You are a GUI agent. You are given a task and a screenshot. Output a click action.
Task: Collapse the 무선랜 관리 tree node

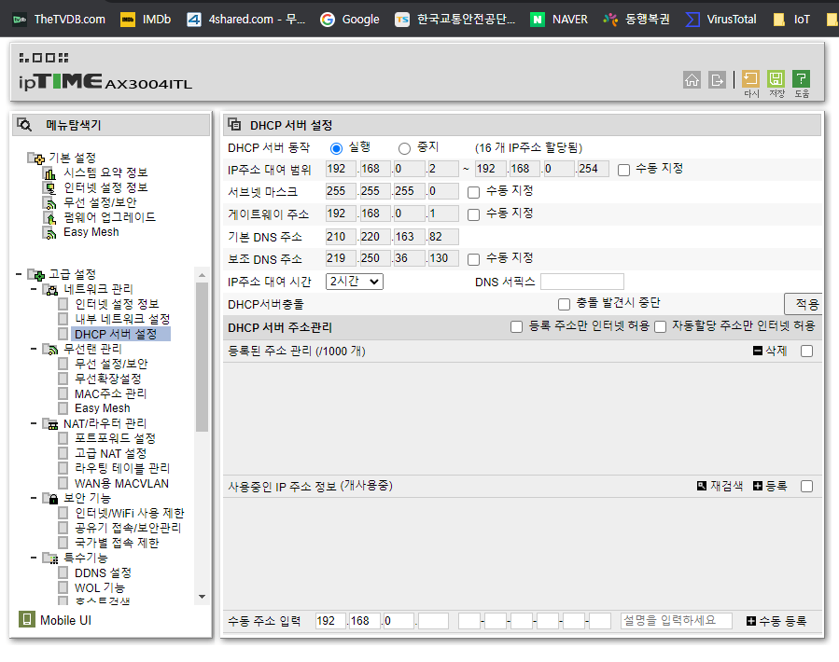point(34,349)
